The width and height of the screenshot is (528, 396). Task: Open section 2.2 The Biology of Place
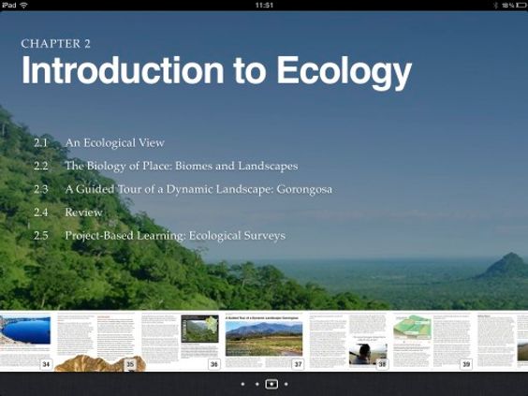[166, 166]
